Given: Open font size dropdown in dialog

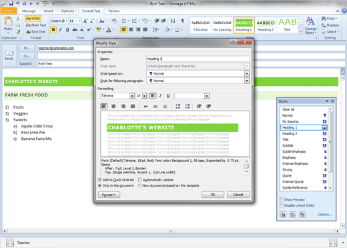Looking at the screenshot, I should pyautogui.click(x=145, y=96).
